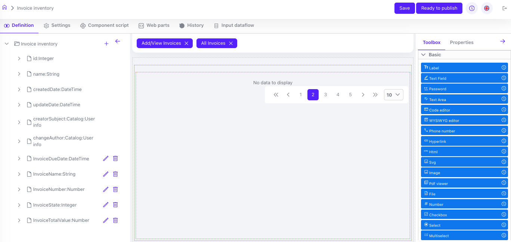Collapse the right toolbox panel with arrow
This screenshot has height=242, width=511.
point(502,42)
